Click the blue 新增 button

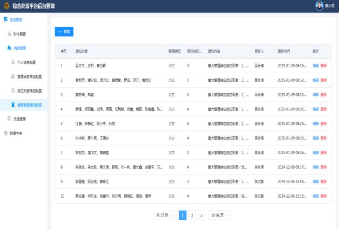pos(64,32)
